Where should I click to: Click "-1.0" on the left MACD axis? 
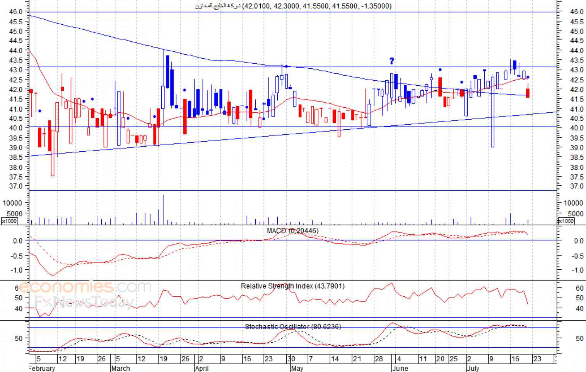(x=16, y=270)
